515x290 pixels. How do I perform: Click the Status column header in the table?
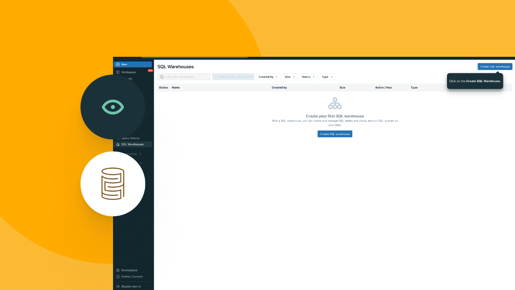tap(163, 87)
